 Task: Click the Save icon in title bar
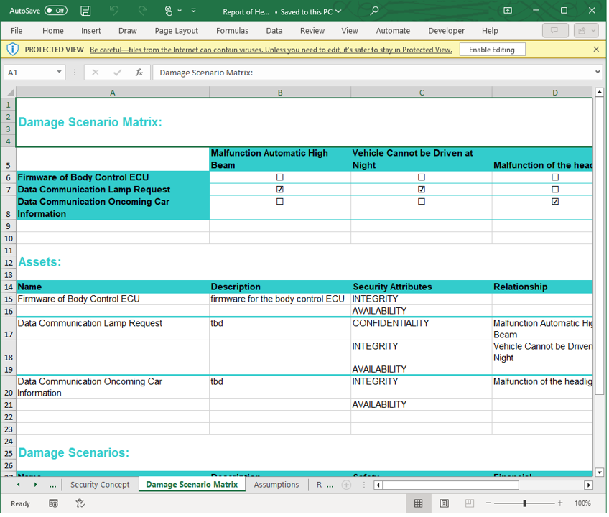click(x=85, y=11)
